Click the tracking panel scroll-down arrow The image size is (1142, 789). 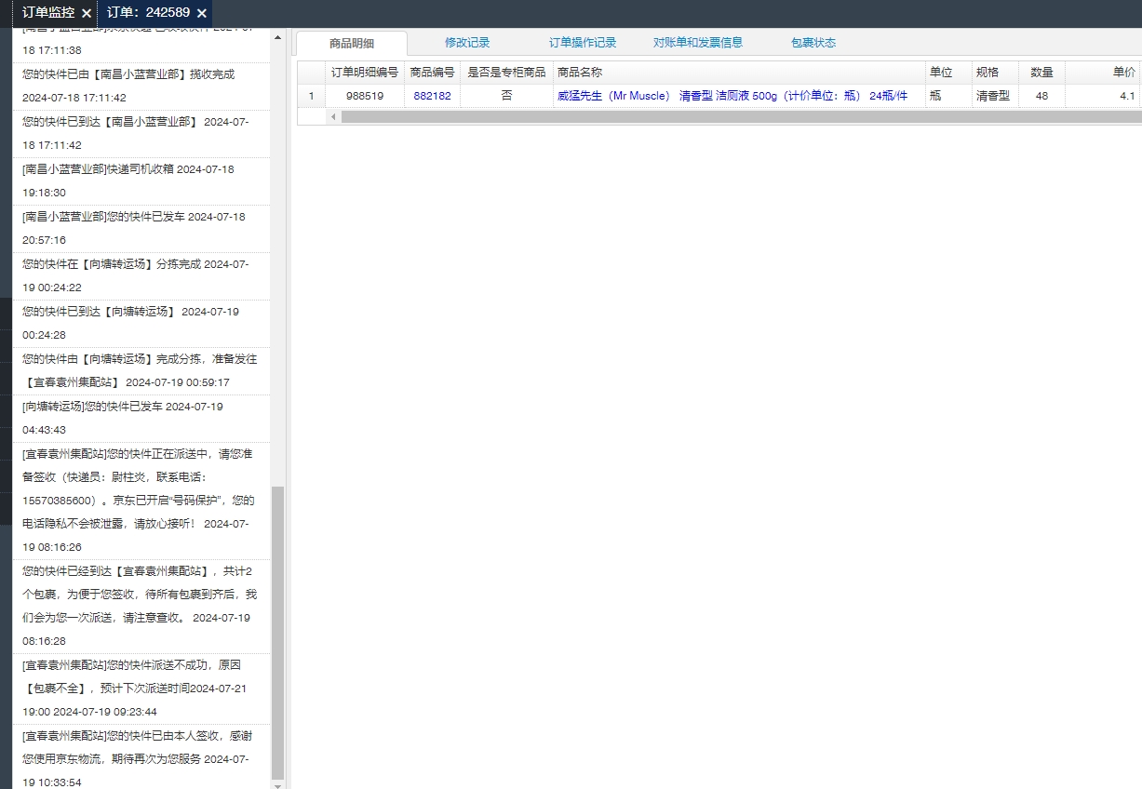click(x=277, y=784)
